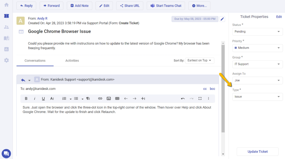The image size is (285, 159).
Task: Click the conversation vertical scrollbar
Action: tap(223, 89)
